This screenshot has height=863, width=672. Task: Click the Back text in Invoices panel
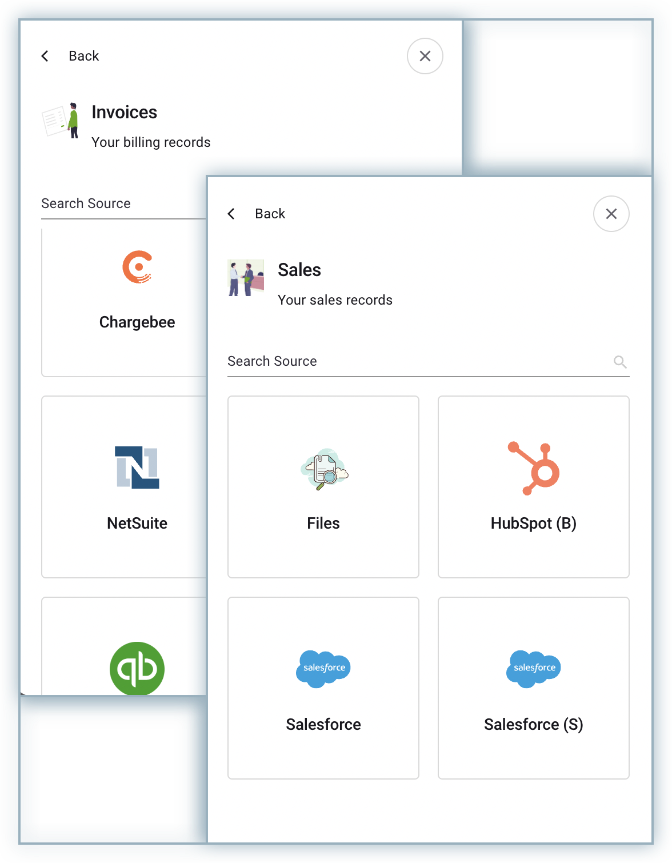coord(83,56)
